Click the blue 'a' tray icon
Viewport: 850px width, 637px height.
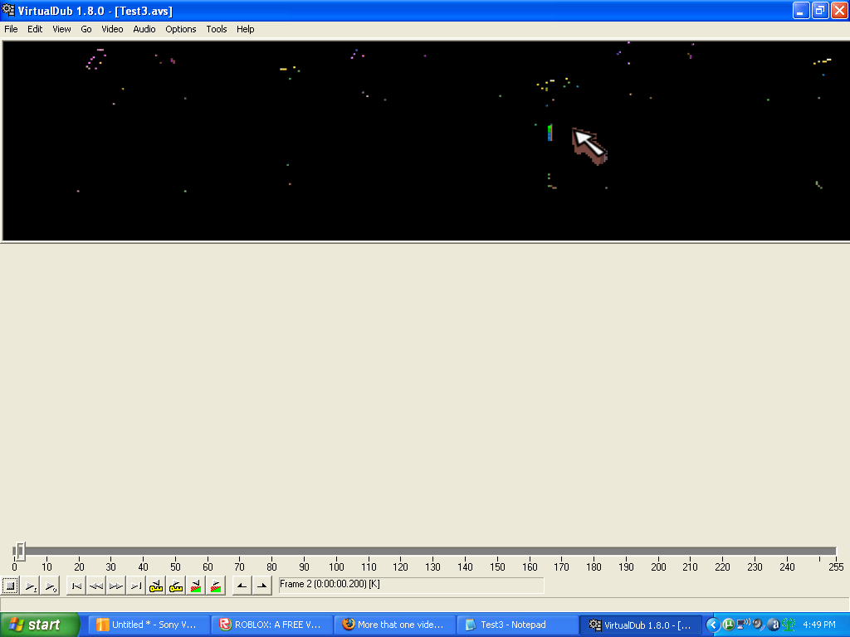774,625
